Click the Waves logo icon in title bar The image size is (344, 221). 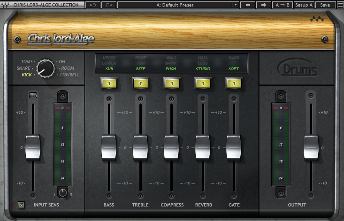(x=6, y=5)
